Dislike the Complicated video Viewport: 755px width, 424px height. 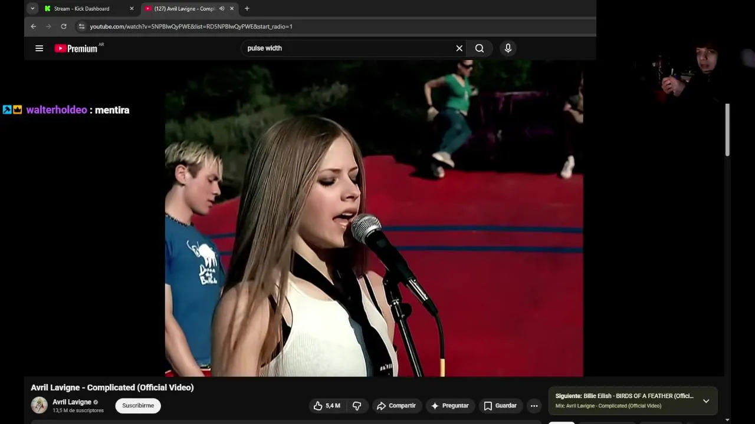click(357, 406)
